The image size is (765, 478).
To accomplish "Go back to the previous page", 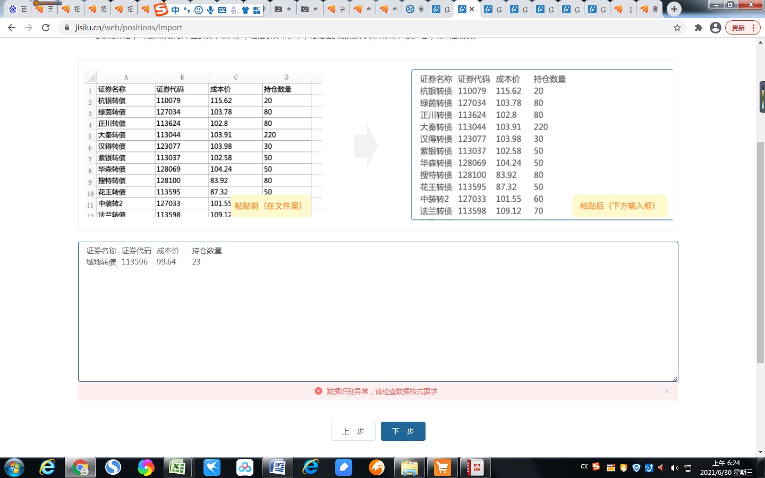I will point(12,28).
